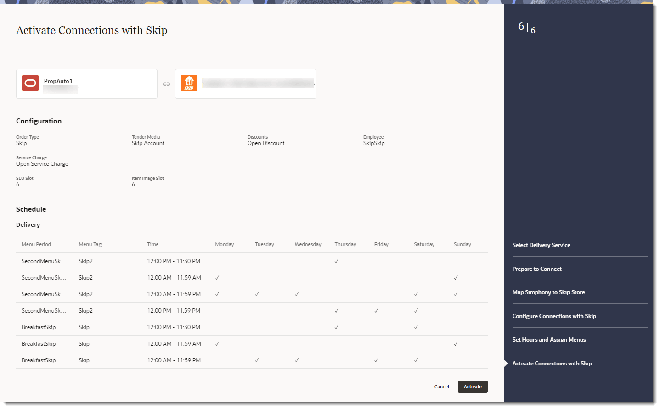Click Tender Media value Skip Account
This screenshot has width=660, height=409.
[x=148, y=143]
